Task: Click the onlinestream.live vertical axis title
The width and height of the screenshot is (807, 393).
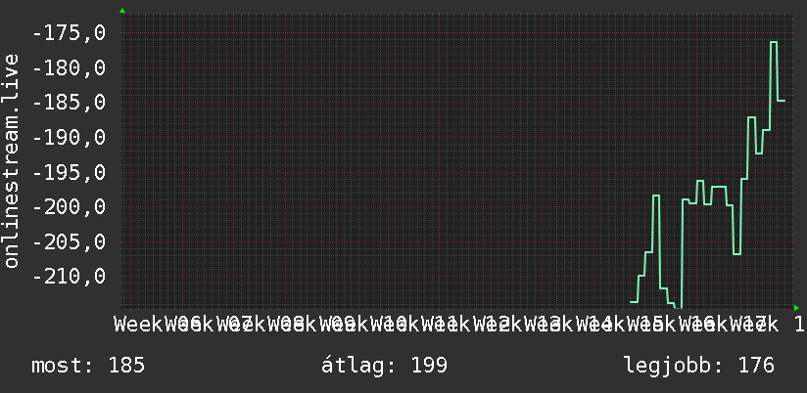Action: [11, 160]
